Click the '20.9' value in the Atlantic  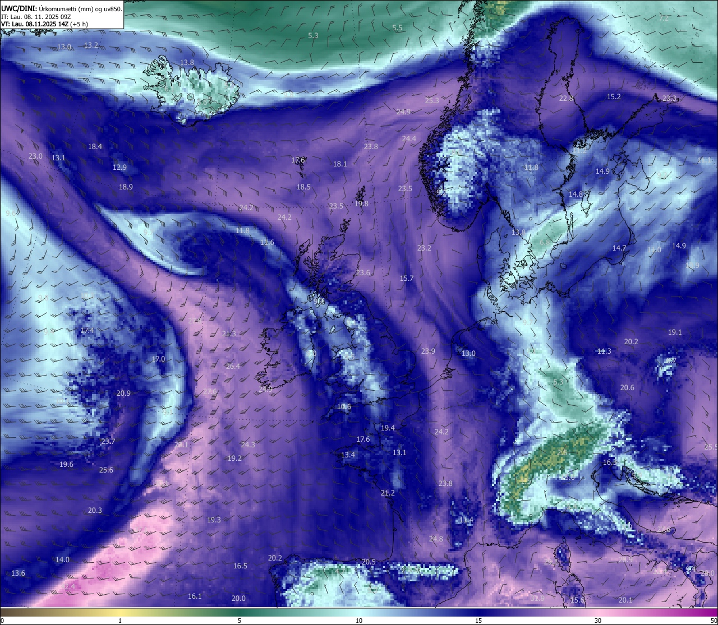(x=123, y=393)
